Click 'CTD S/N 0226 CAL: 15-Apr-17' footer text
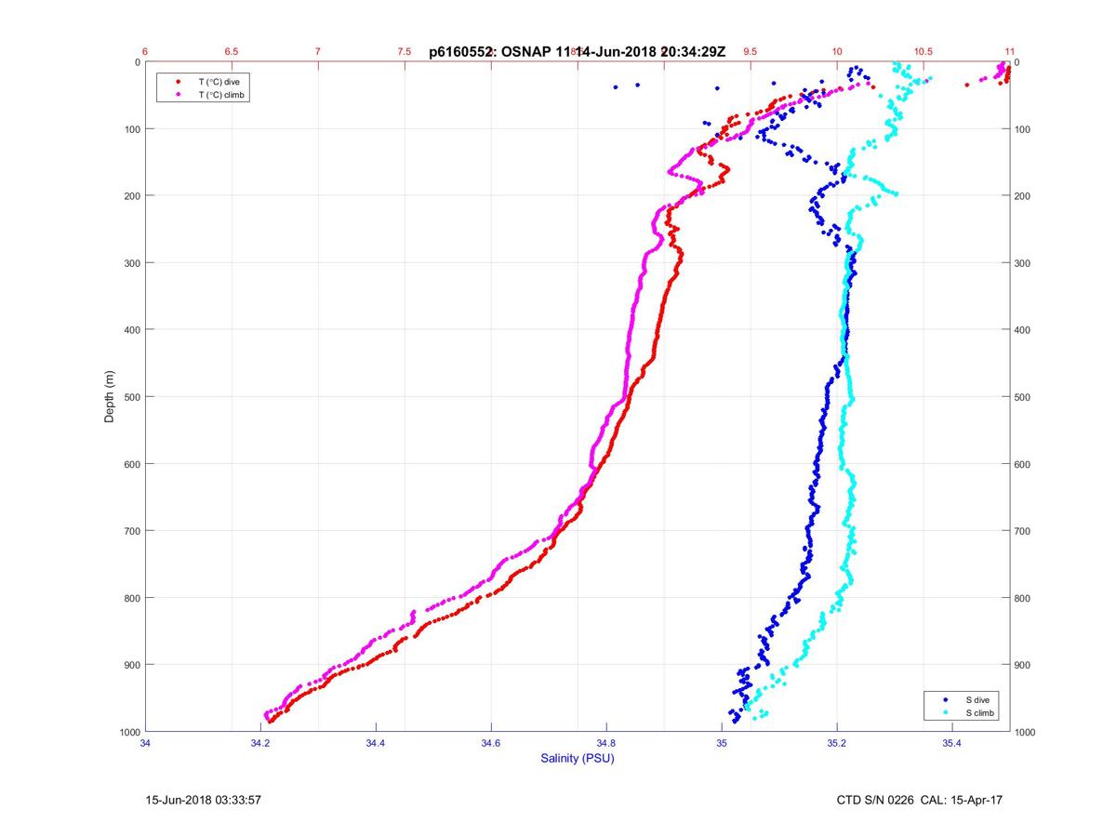This screenshot has height=823, width=1116. coord(920,800)
